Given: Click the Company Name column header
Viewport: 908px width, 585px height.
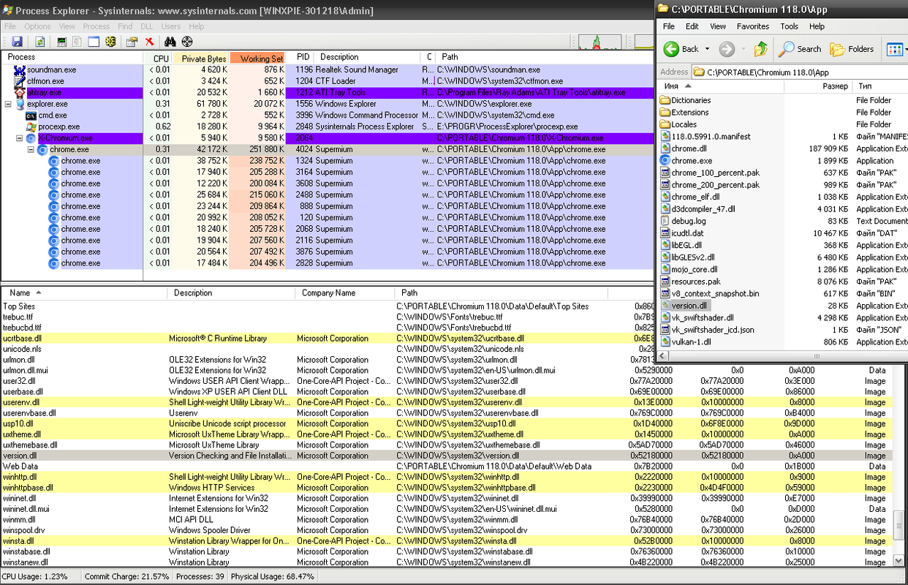Looking at the screenshot, I should (345, 293).
